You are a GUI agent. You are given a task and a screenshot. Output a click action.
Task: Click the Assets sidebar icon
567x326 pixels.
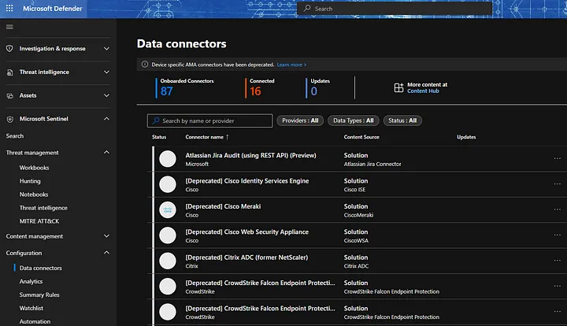coord(9,96)
